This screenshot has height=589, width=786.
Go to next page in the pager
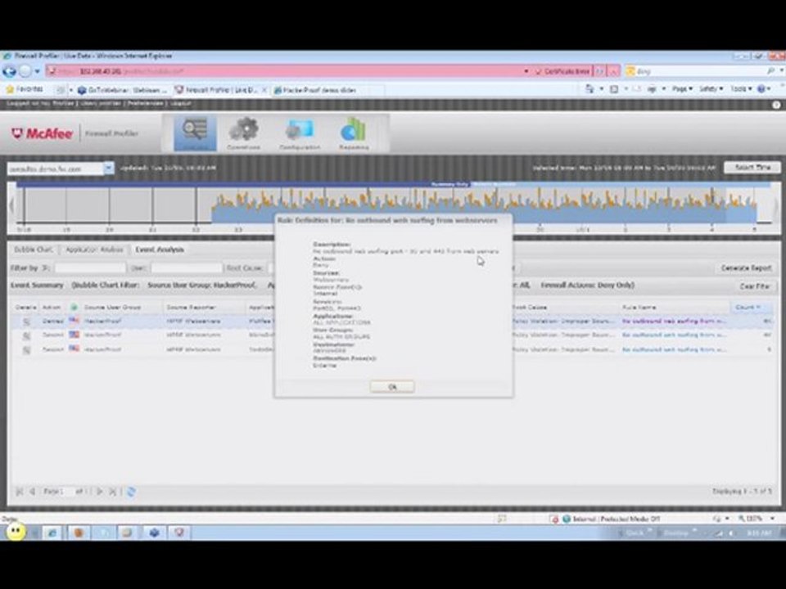(99, 492)
